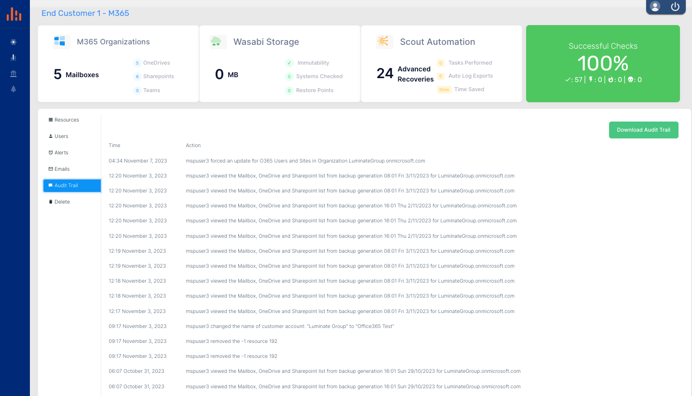This screenshot has height=396, width=692.
Task: Click the 100% Successful Checks panel
Action: (603, 63)
